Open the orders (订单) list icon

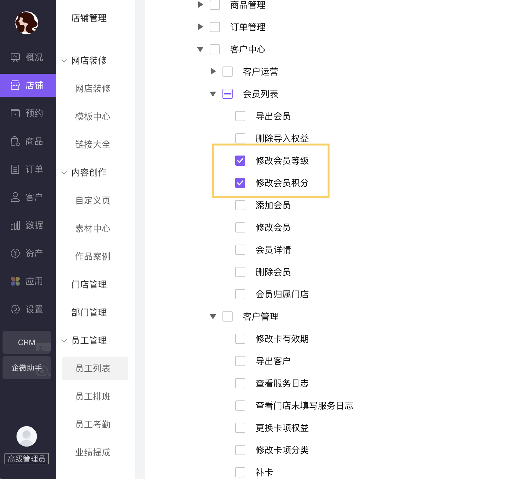[x=15, y=169]
